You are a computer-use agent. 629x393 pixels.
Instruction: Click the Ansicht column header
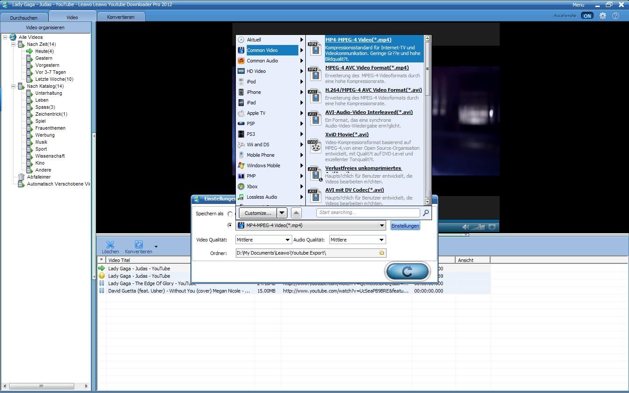click(x=473, y=260)
